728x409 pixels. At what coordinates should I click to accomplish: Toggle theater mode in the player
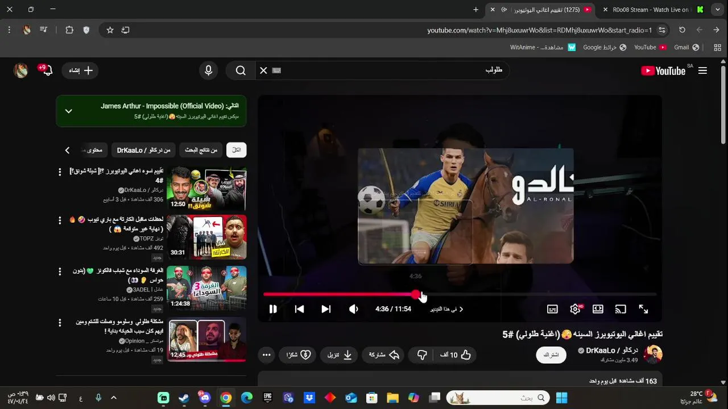(x=598, y=309)
